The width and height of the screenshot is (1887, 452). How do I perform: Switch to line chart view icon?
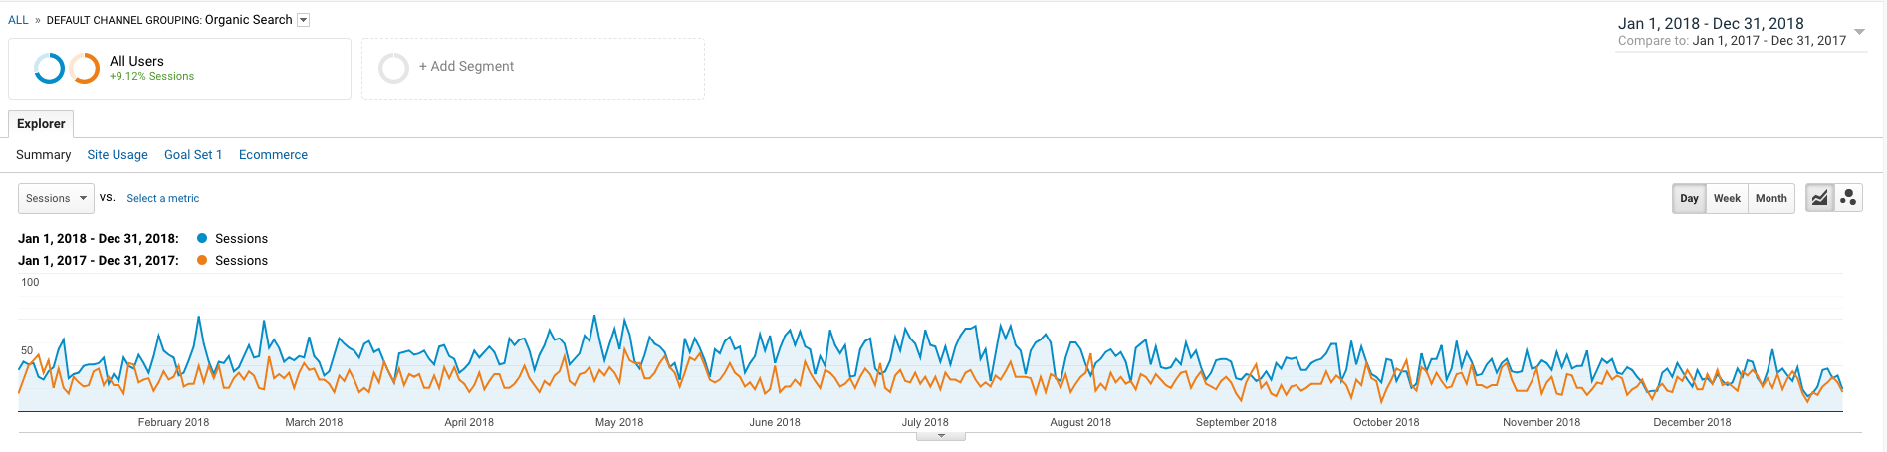tap(1819, 198)
